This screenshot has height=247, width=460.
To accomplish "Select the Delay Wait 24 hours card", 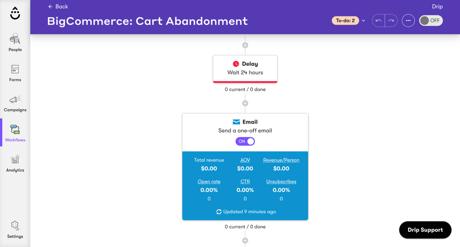I will [x=245, y=69].
